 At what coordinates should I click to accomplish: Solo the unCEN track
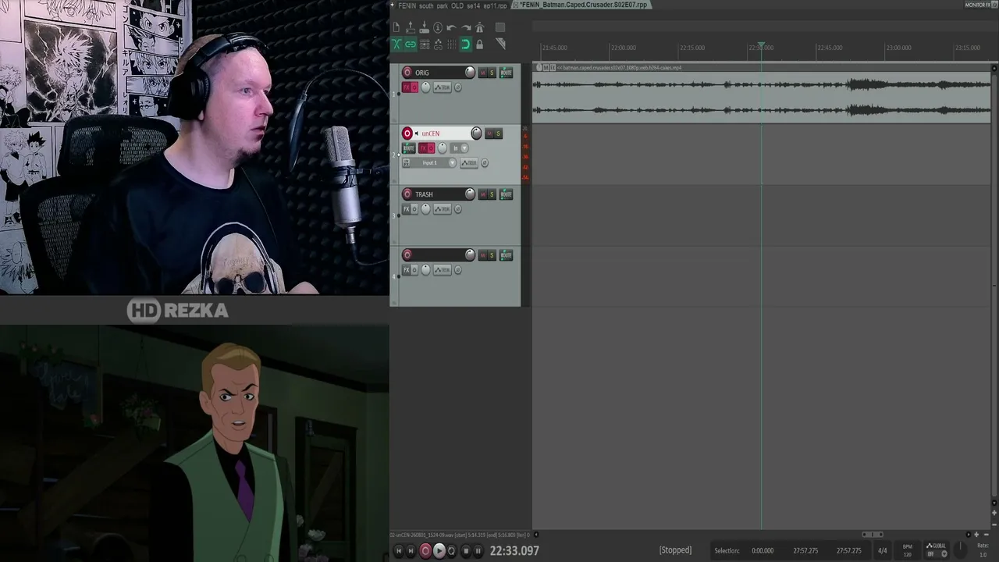(x=499, y=133)
